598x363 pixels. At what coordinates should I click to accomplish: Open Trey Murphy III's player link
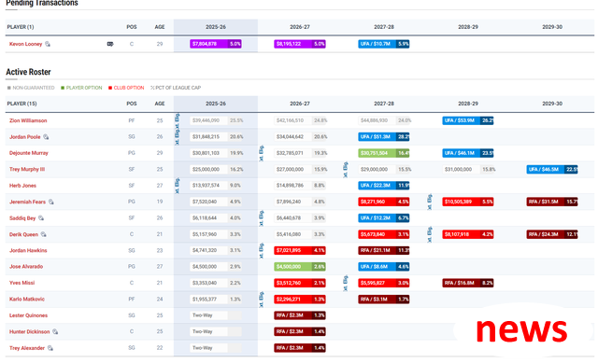27,169
